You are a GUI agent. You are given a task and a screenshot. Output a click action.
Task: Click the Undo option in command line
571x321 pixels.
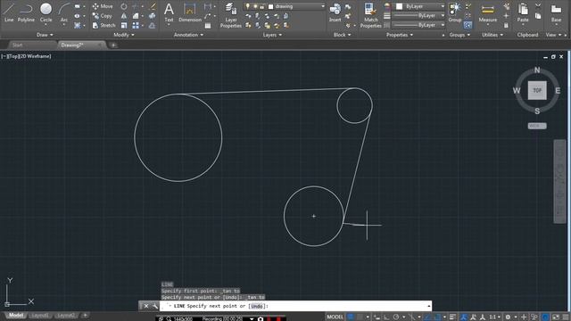coord(257,306)
